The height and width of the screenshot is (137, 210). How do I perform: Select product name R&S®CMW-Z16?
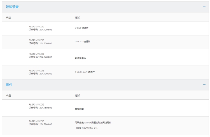36,121
